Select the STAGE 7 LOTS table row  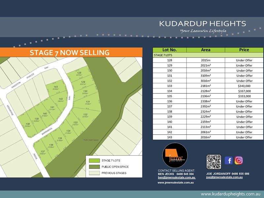(208, 55)
